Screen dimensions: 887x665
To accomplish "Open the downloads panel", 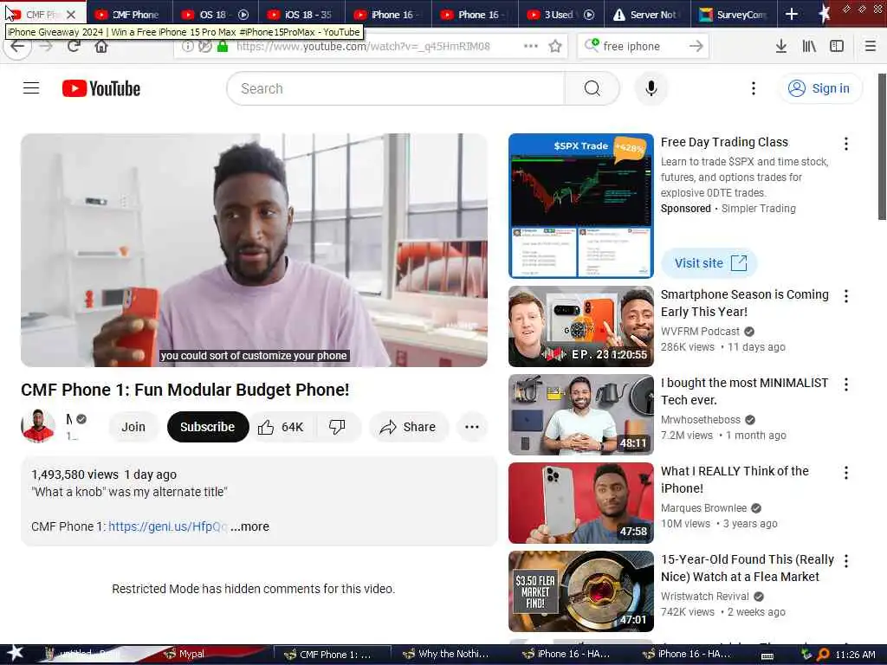I will (x=780, y=47).
